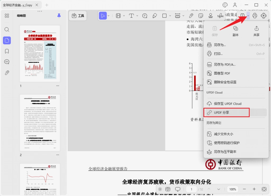
Task: Toggle the thumbnails panel sidebar button
Action: (7, 40)
